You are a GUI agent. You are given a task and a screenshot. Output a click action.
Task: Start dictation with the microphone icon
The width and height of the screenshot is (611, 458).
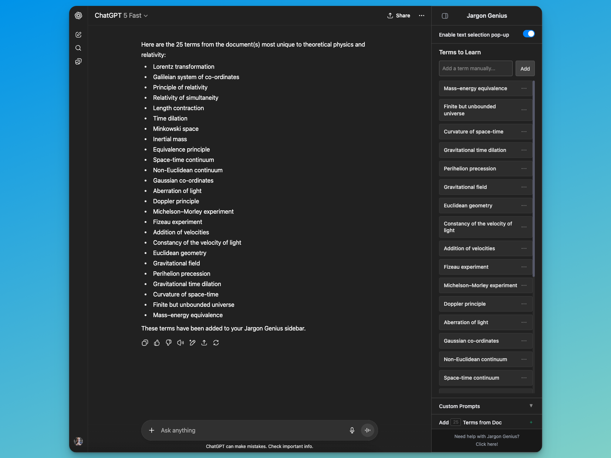click(352, 430)
